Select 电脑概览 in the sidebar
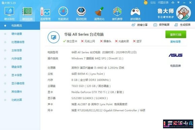Viewport: 195px width, 130px height. point(20,26)
